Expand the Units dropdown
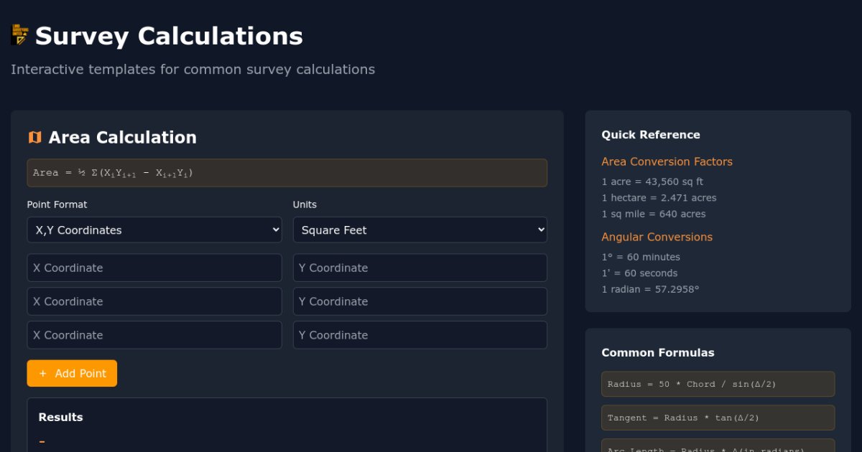 [420, 230]
